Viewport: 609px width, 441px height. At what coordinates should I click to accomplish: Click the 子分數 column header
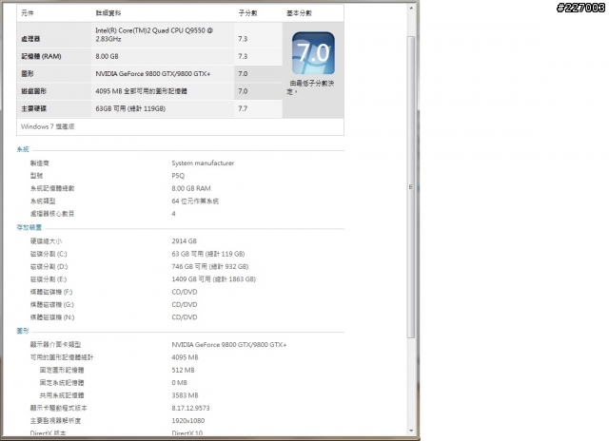(247, 12)
